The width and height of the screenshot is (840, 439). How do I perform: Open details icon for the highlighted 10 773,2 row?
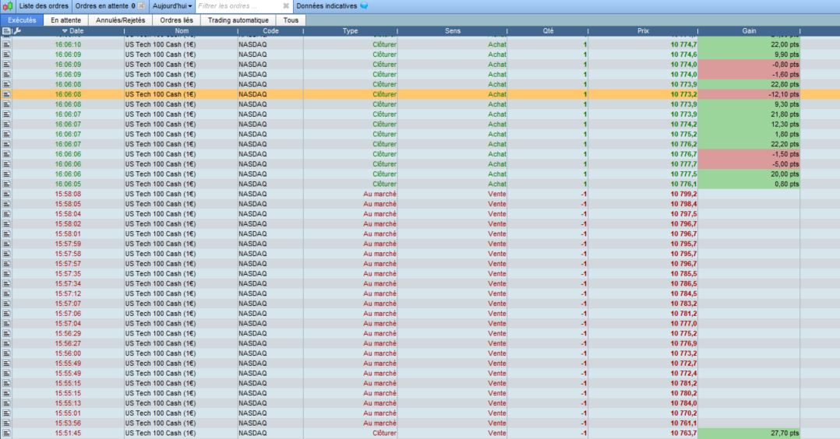6,94
